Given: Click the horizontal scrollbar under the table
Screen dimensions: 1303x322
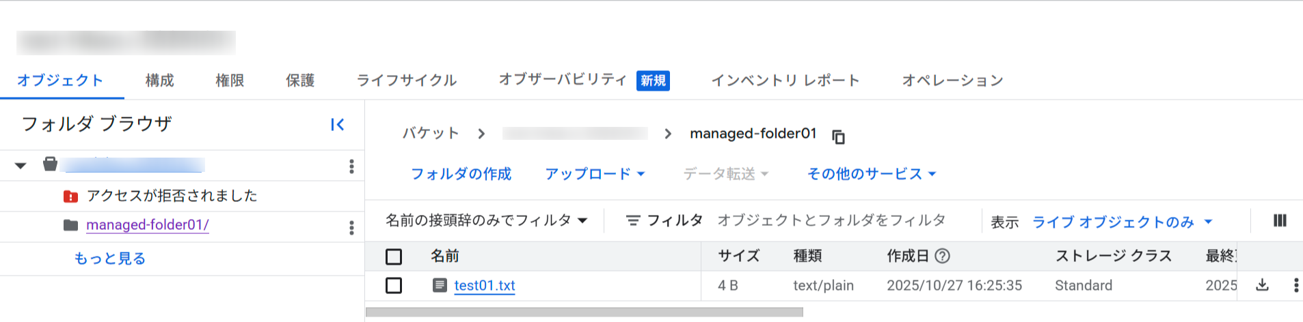Looking at the screenshot, I should 585,312.
